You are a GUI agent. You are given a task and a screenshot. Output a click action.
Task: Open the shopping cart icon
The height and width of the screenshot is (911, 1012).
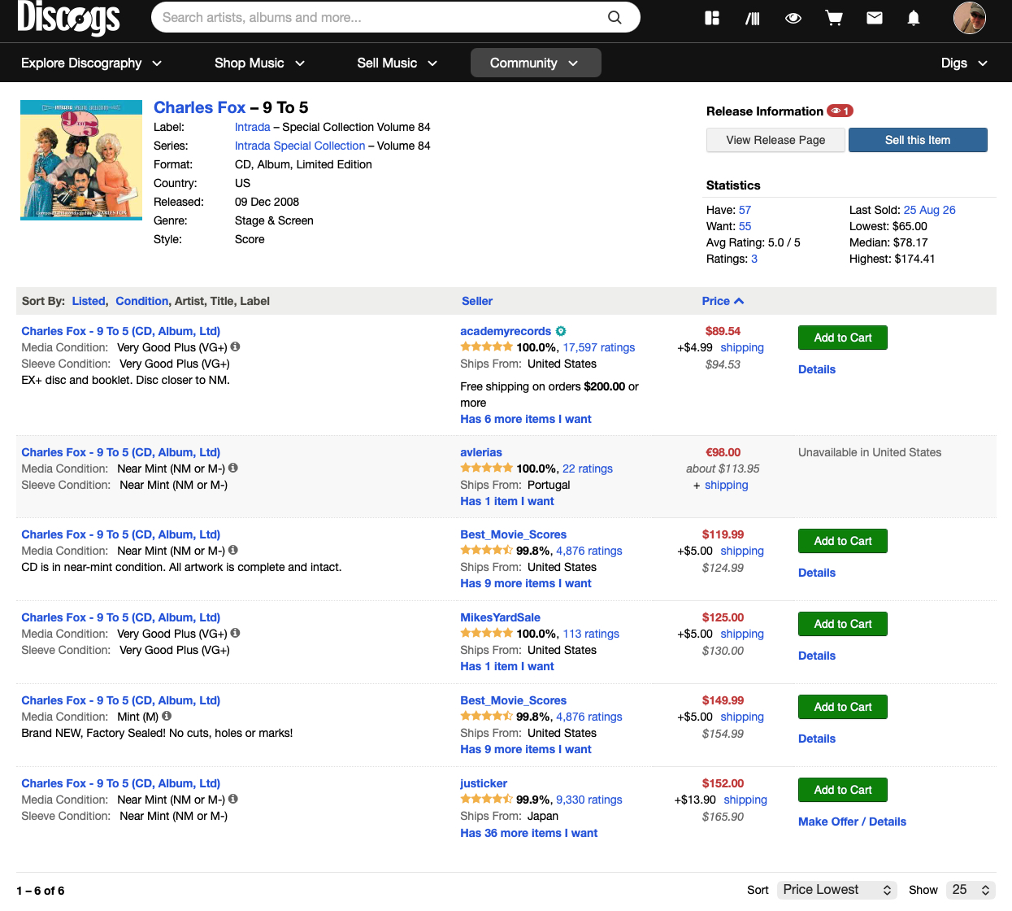pos(834,18)
